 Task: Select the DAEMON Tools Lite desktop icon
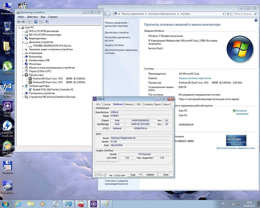[x=7, y=129]
